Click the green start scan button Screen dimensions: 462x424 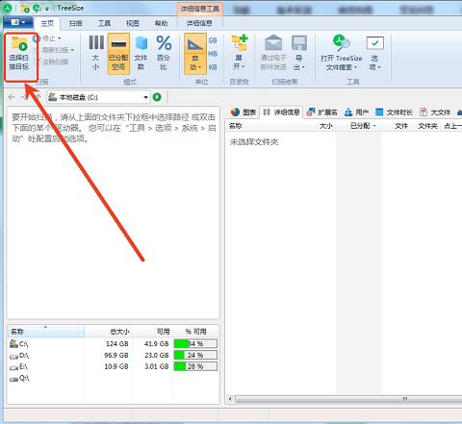point(157,97)
